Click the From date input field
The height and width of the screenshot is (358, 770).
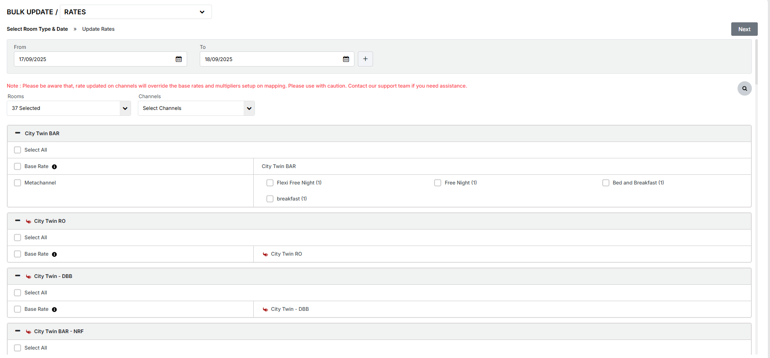(x=93, y=59)
